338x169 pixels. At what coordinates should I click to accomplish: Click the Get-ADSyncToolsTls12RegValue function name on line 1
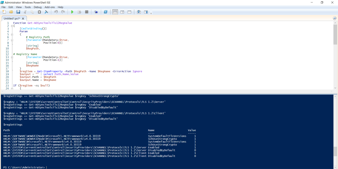coord(50,23)
